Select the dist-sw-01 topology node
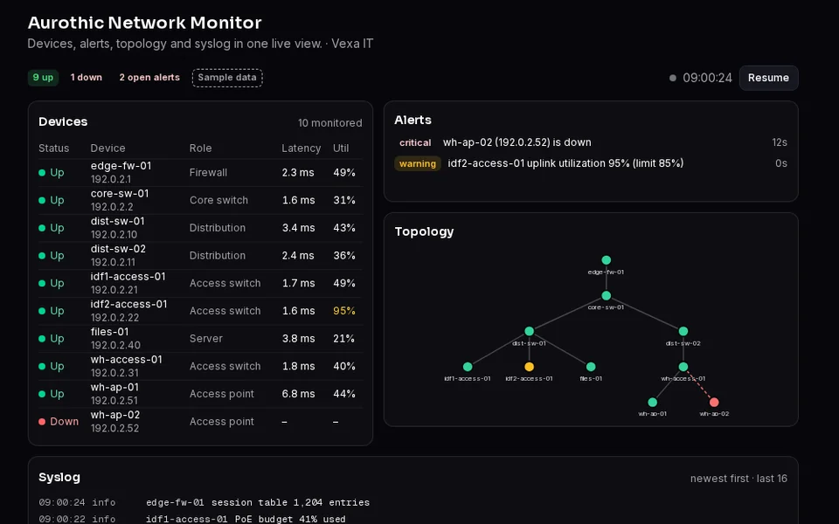The height and width of the screenshot is (524, 839). [530, 331]
